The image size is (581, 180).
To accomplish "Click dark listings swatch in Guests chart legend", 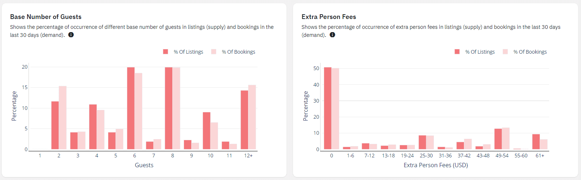I will point(165,52).
